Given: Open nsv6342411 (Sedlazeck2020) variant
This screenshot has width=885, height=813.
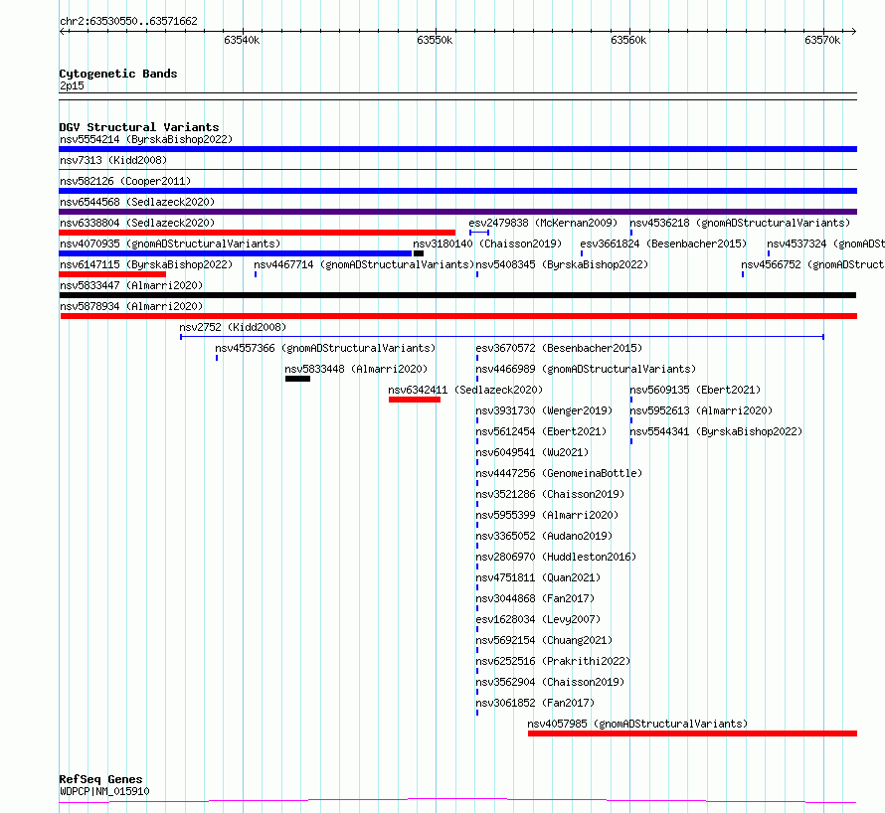Looking at the screenshot, I should click(465, 390).
